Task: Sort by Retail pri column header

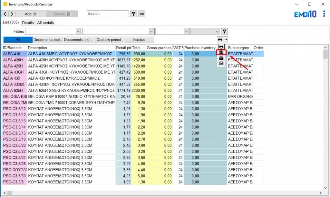Action: click(123, 48)
